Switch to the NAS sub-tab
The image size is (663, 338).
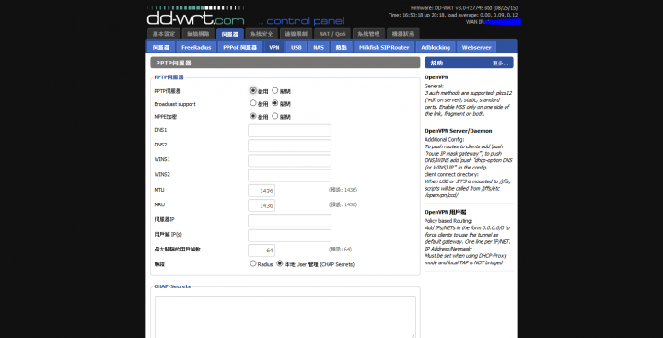(x=319, y=47)
